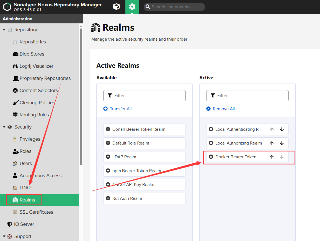Click Repository section label
Viewport: 320px width, 241px height.
click(x=26, y=30)
